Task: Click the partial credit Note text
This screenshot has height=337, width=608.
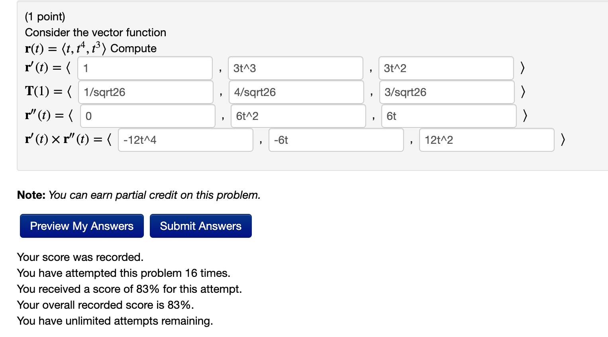Action: click(x=138, y=195)
